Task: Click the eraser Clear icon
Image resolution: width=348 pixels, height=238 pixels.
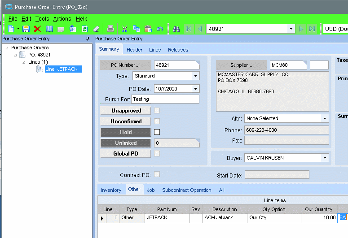Action: [96, 29]
